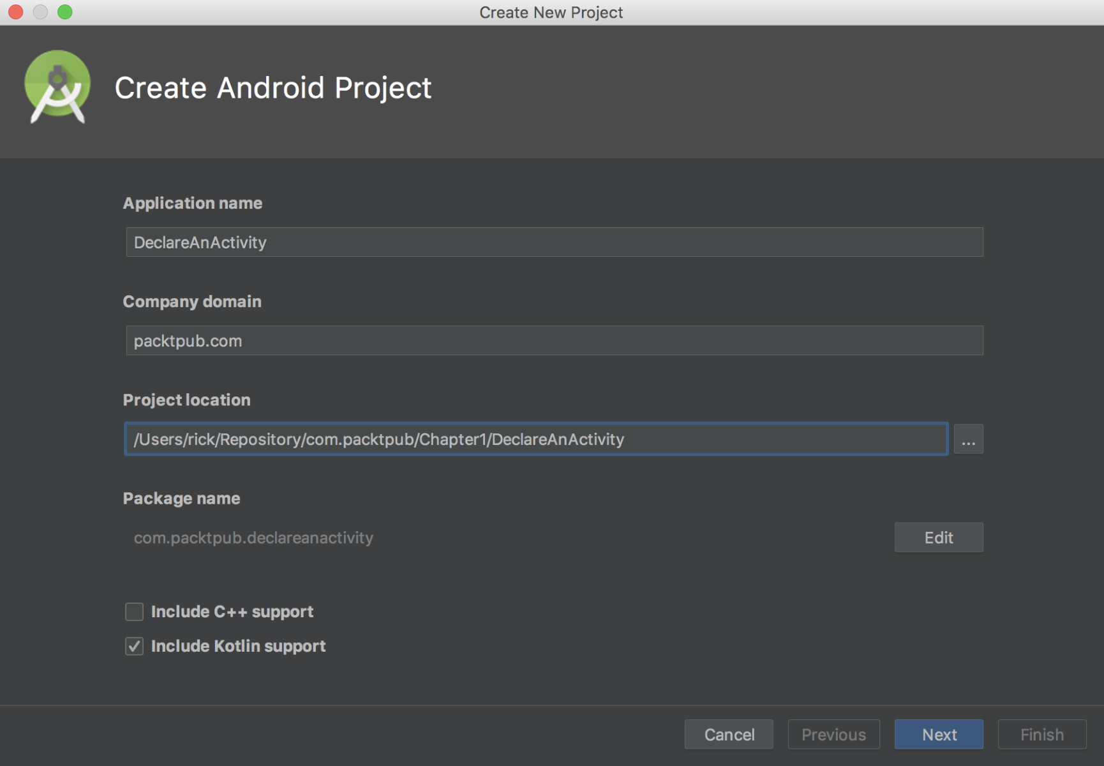1104x766 pixels.
Task: Click the Finish button
Action: coord(1041,735)
